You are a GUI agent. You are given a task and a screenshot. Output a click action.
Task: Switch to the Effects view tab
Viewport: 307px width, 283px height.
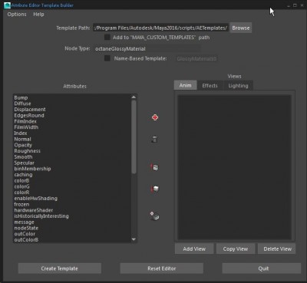pos(210,86)
